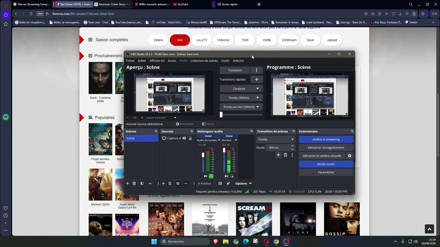Click Arrêter le streaming button
The height and width of the screenshot is (247, 440).
point(326,139)
